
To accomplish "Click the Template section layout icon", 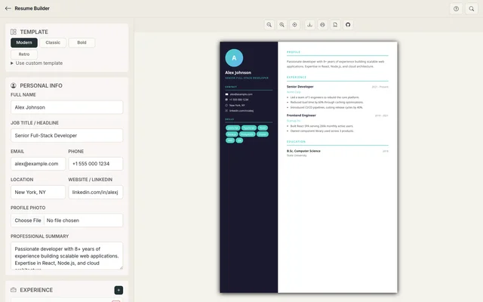I will [x=14, y=32].
